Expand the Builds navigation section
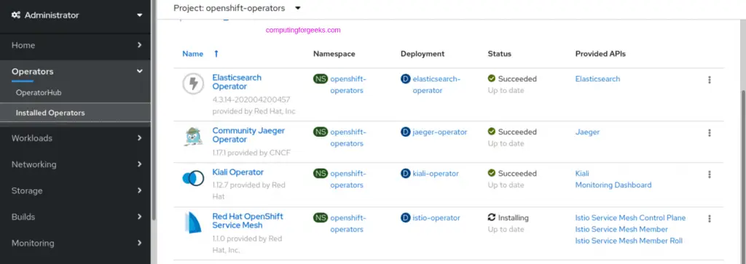Image resolution: width=746 pixels, height=264 pixels. click(75, 217)
